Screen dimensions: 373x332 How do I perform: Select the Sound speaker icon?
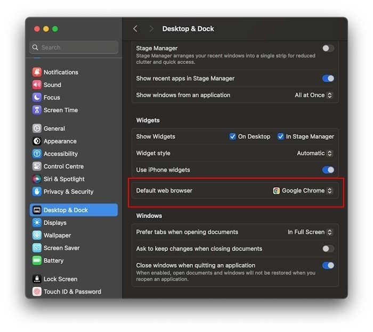[x=37, y=85]
